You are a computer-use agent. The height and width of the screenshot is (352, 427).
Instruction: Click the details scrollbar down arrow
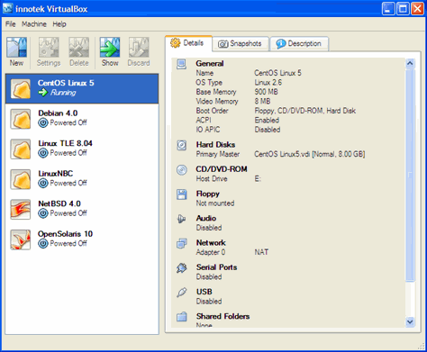click(x=410, y=322)
